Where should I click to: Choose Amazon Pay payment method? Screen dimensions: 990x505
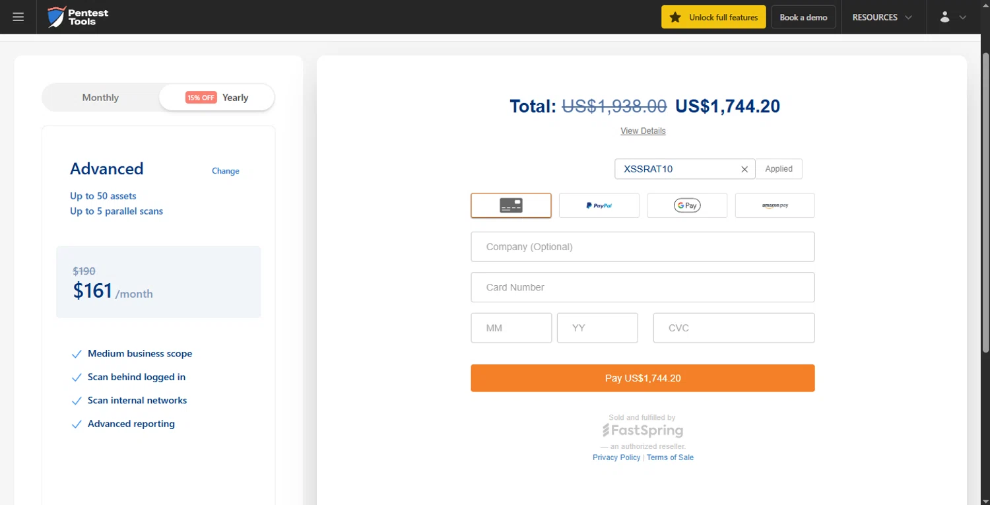tap(775, 205)
